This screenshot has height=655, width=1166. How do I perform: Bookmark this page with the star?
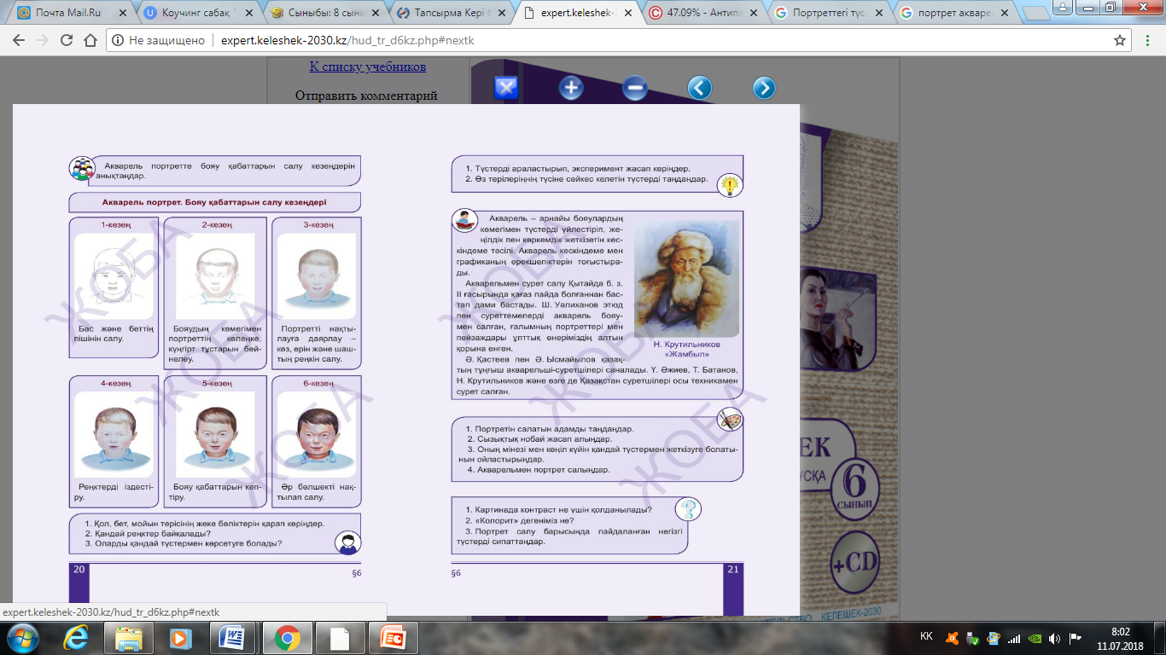coord(1120,40)
